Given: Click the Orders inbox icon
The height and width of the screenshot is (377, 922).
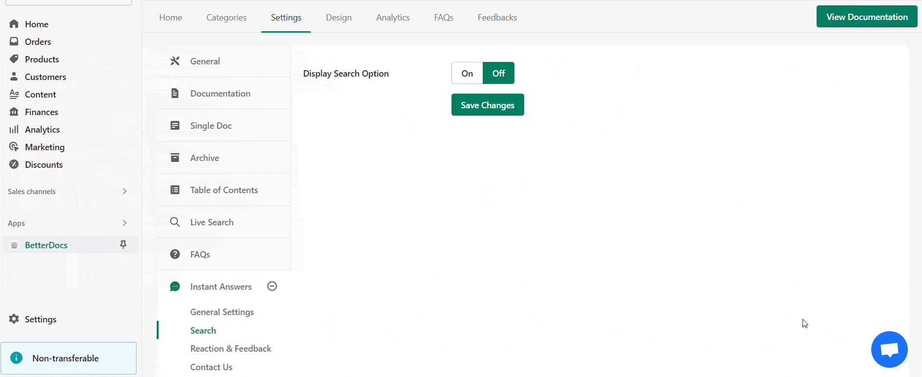Looking at the screenshot, I should coord(14,41).
